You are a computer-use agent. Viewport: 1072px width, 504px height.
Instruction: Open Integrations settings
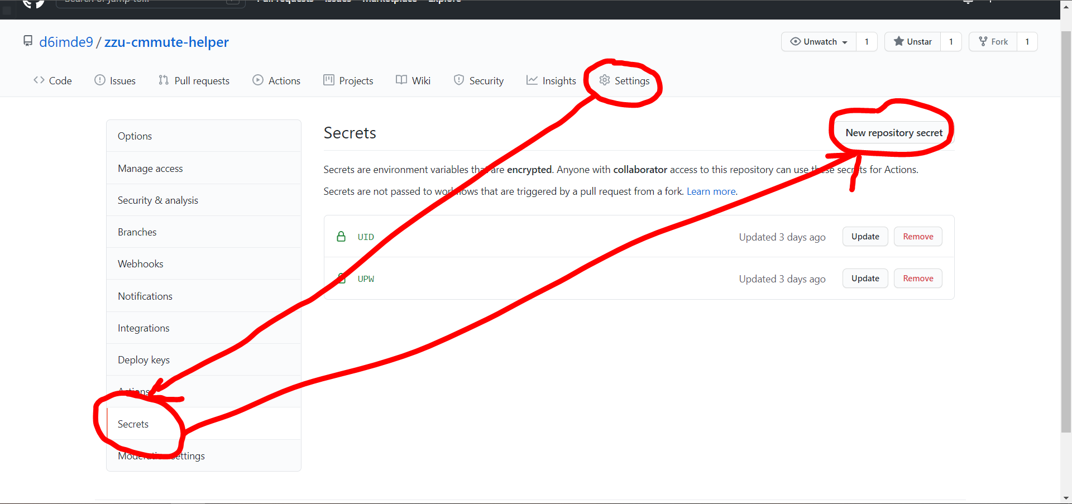click(x=204, y=328)
